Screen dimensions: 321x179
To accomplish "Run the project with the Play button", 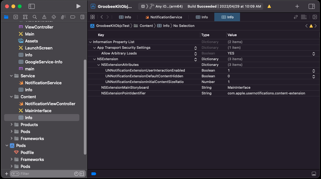I will [x=78, y=6].
